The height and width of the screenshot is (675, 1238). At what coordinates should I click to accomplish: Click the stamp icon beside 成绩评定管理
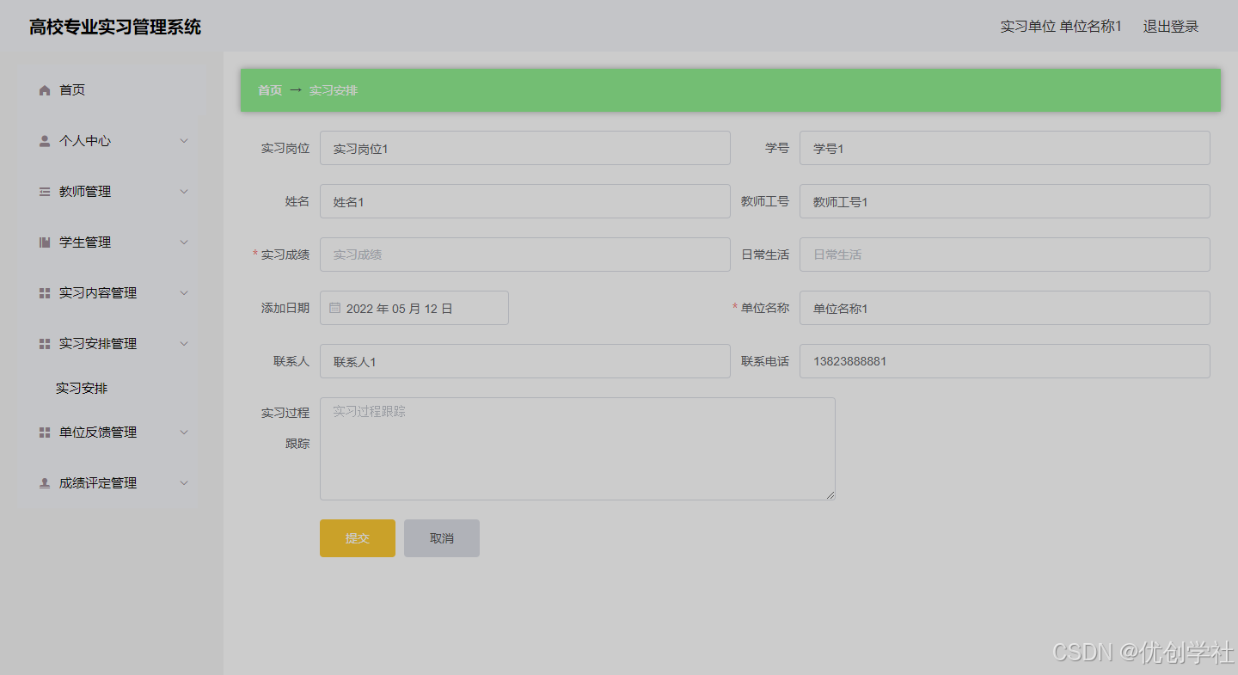tap(45, 483)
